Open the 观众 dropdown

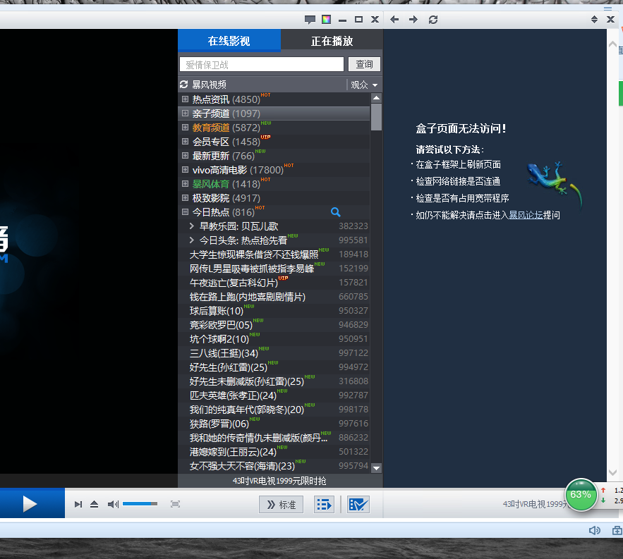point(364,85)
